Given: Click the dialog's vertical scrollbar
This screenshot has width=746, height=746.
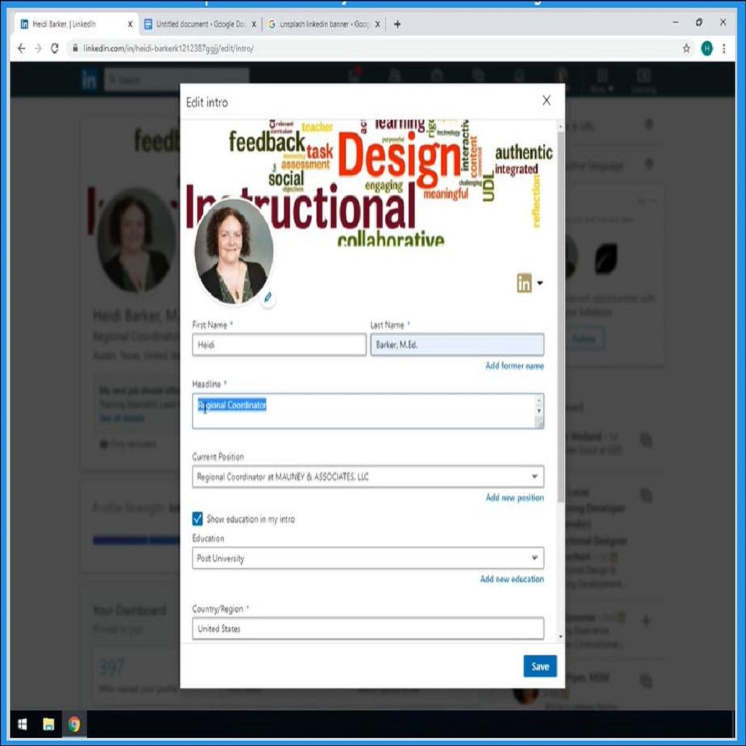Looking at the screenshot, I should (561, 311).
